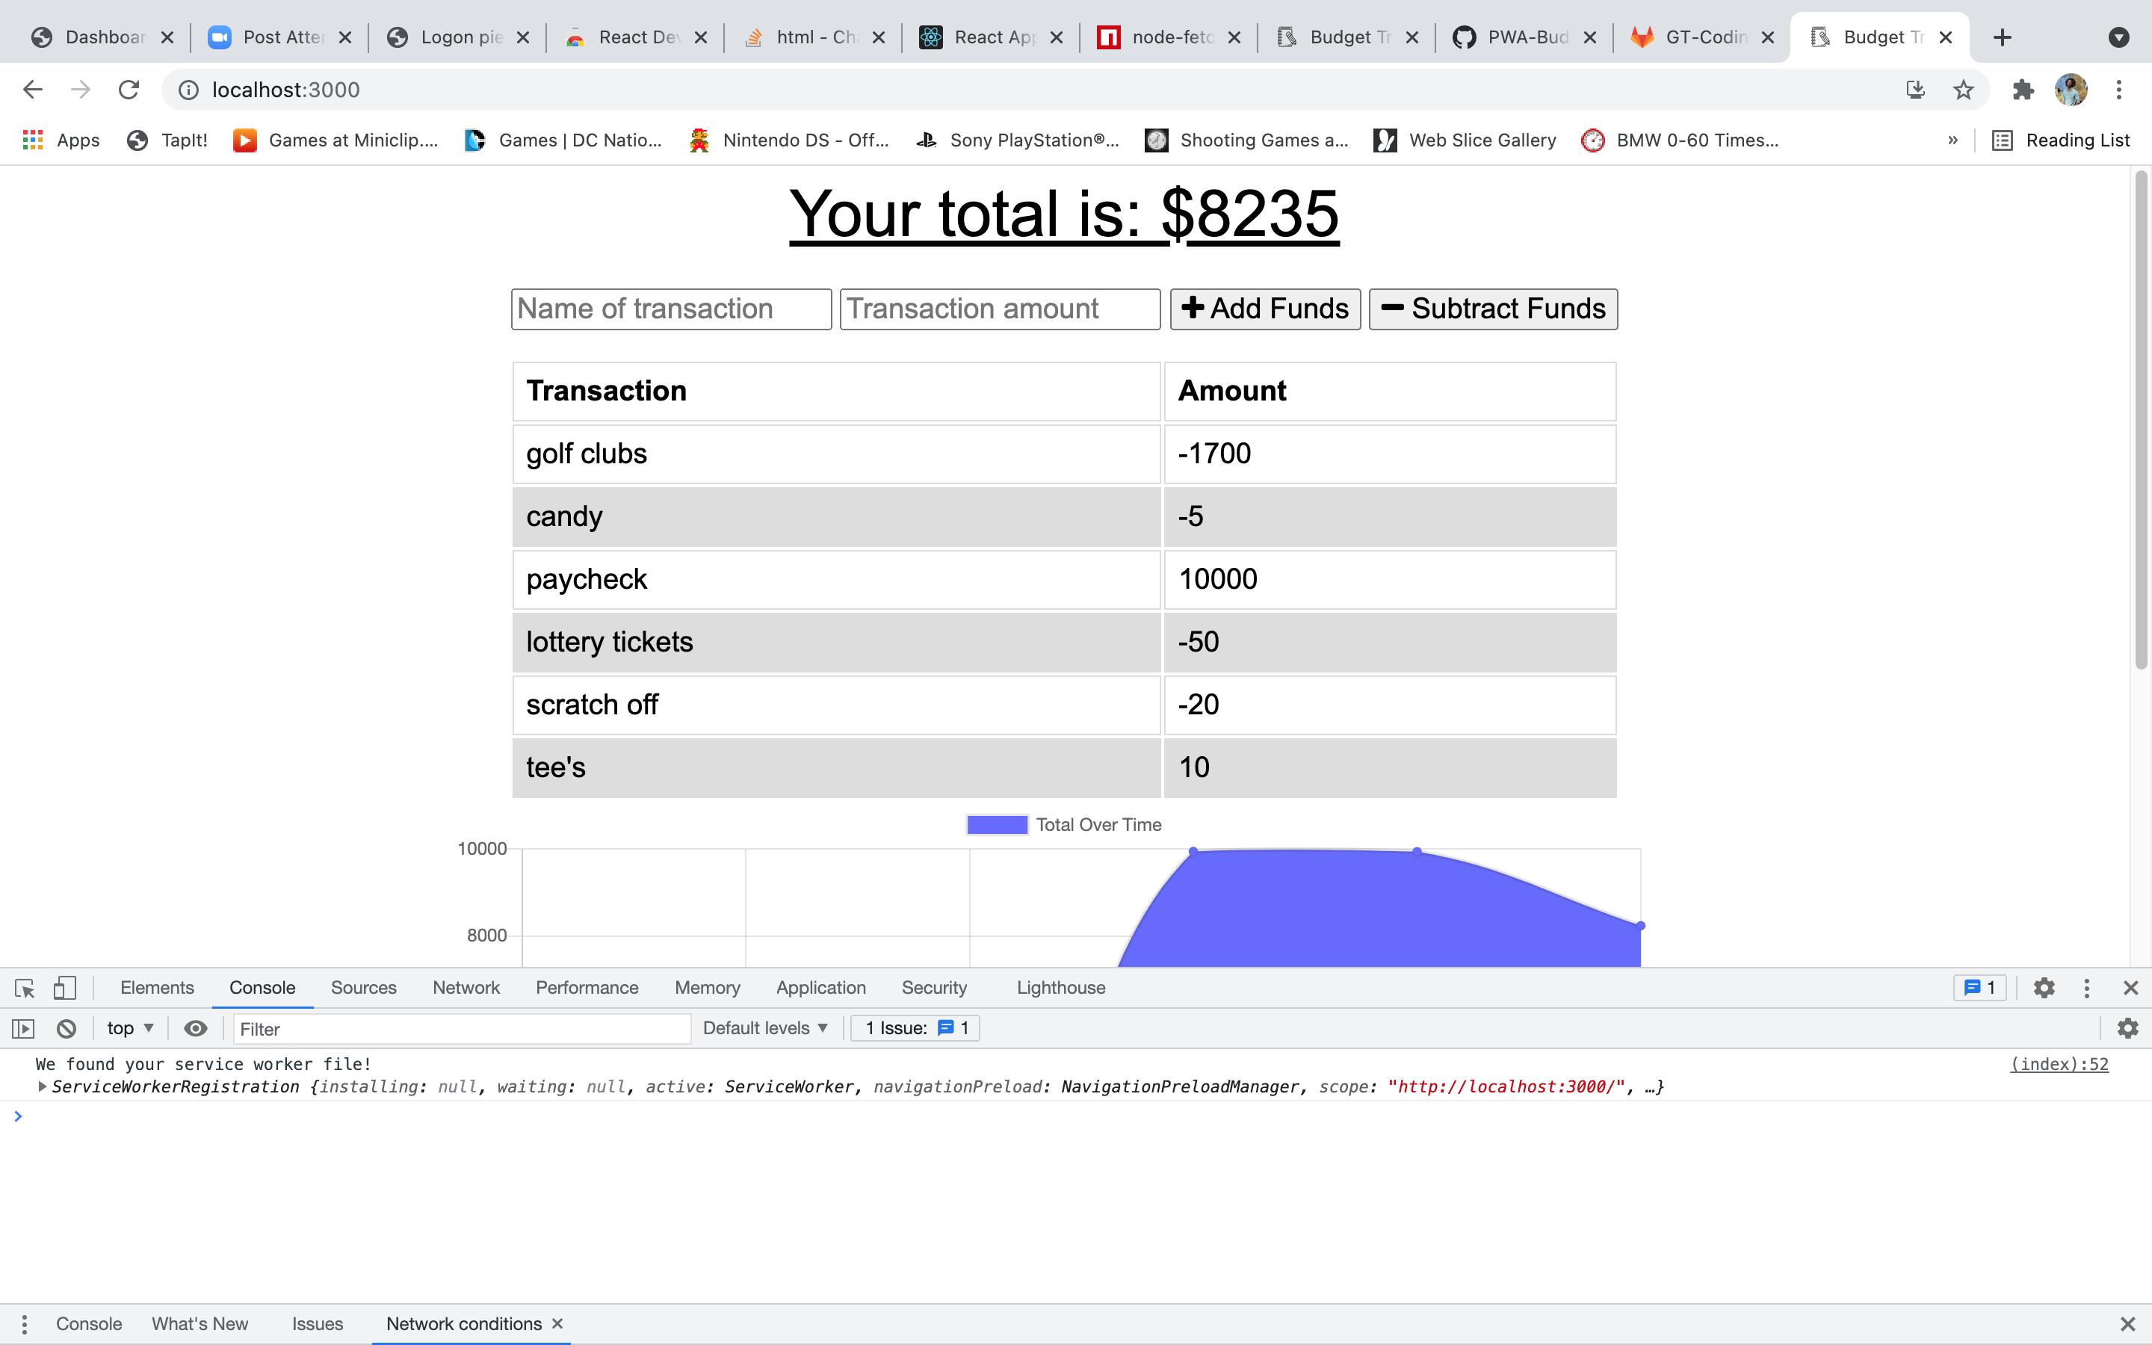Open the top JavaScript context dropdown
The height and width of the screenshot is (1345, 2152).
click(130, 1028)
